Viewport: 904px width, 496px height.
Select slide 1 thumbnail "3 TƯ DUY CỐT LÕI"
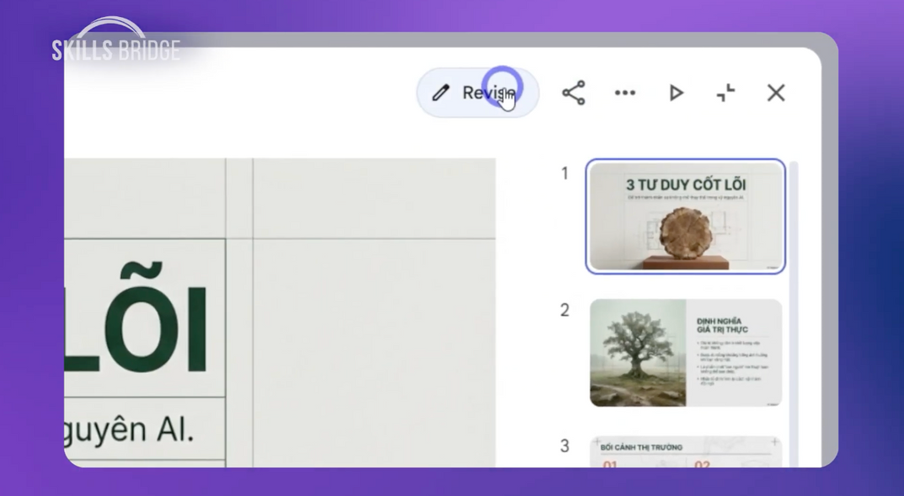click(x=686, y=216)
